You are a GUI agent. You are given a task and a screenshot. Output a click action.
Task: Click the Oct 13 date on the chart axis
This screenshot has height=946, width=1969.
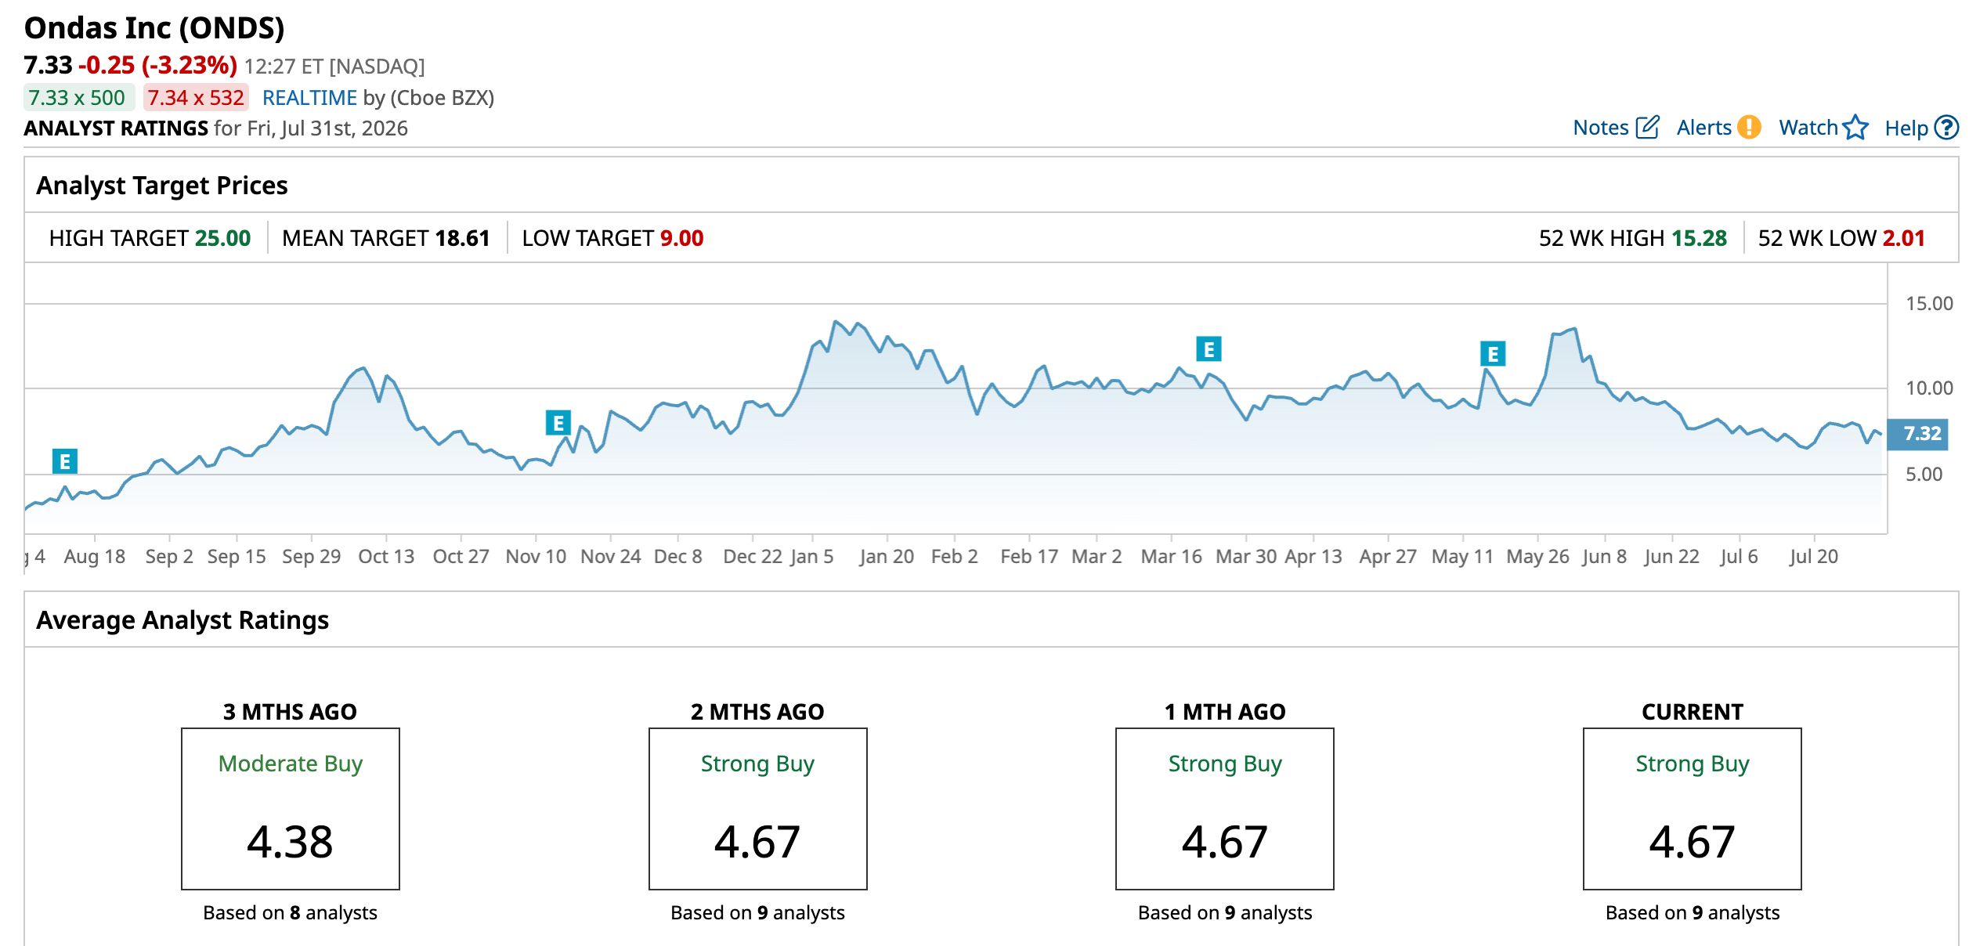386,557
